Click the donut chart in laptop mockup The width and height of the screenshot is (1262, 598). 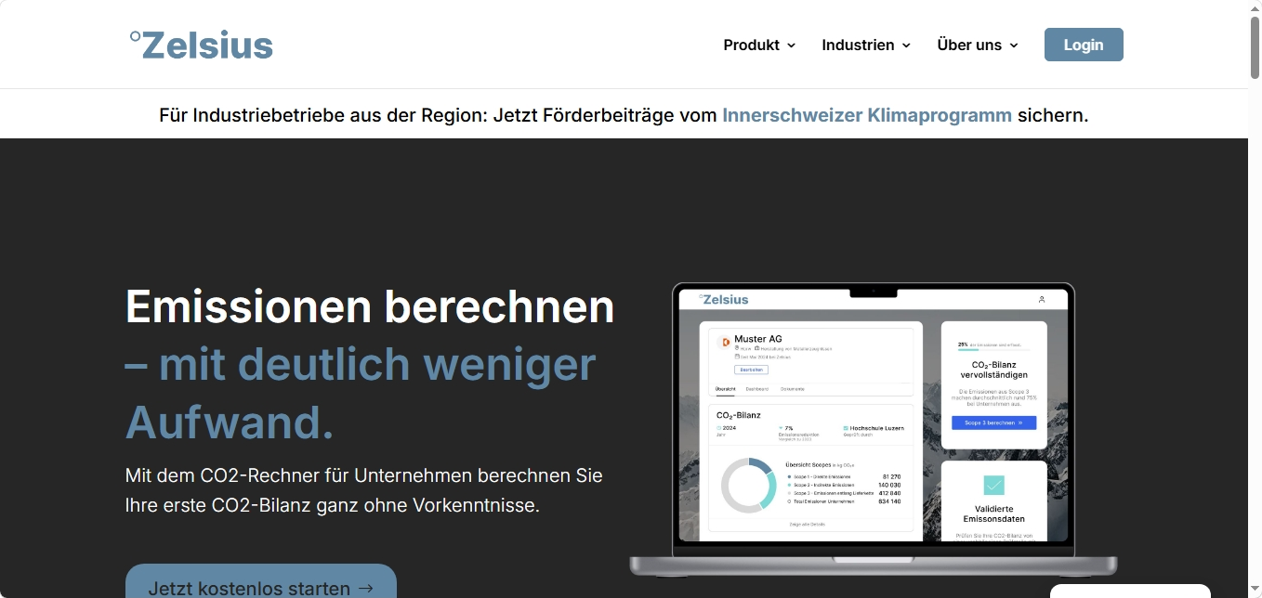click(x=748, y=485)
